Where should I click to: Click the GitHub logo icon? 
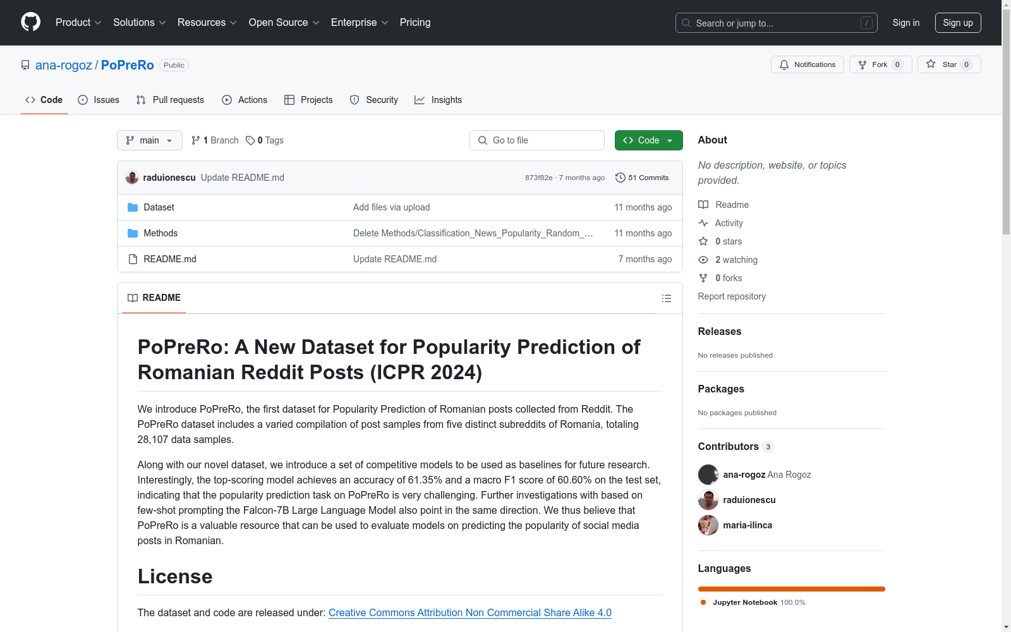(30, 22)
